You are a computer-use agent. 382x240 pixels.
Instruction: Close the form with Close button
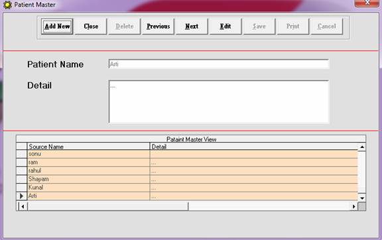[x=91, y=27]
